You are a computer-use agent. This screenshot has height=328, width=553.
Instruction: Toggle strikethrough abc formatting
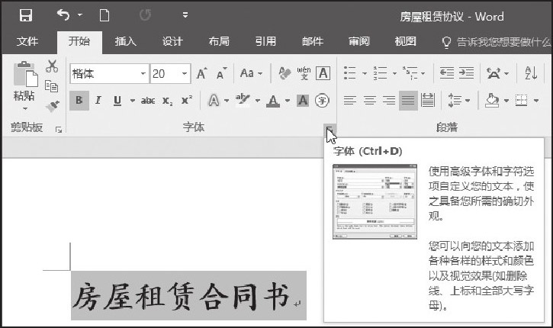point(148,101)
